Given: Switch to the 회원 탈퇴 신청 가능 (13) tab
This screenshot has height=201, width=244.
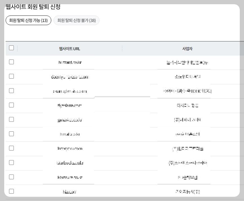Looking at the screenshot, I should (x=28, y=20).
